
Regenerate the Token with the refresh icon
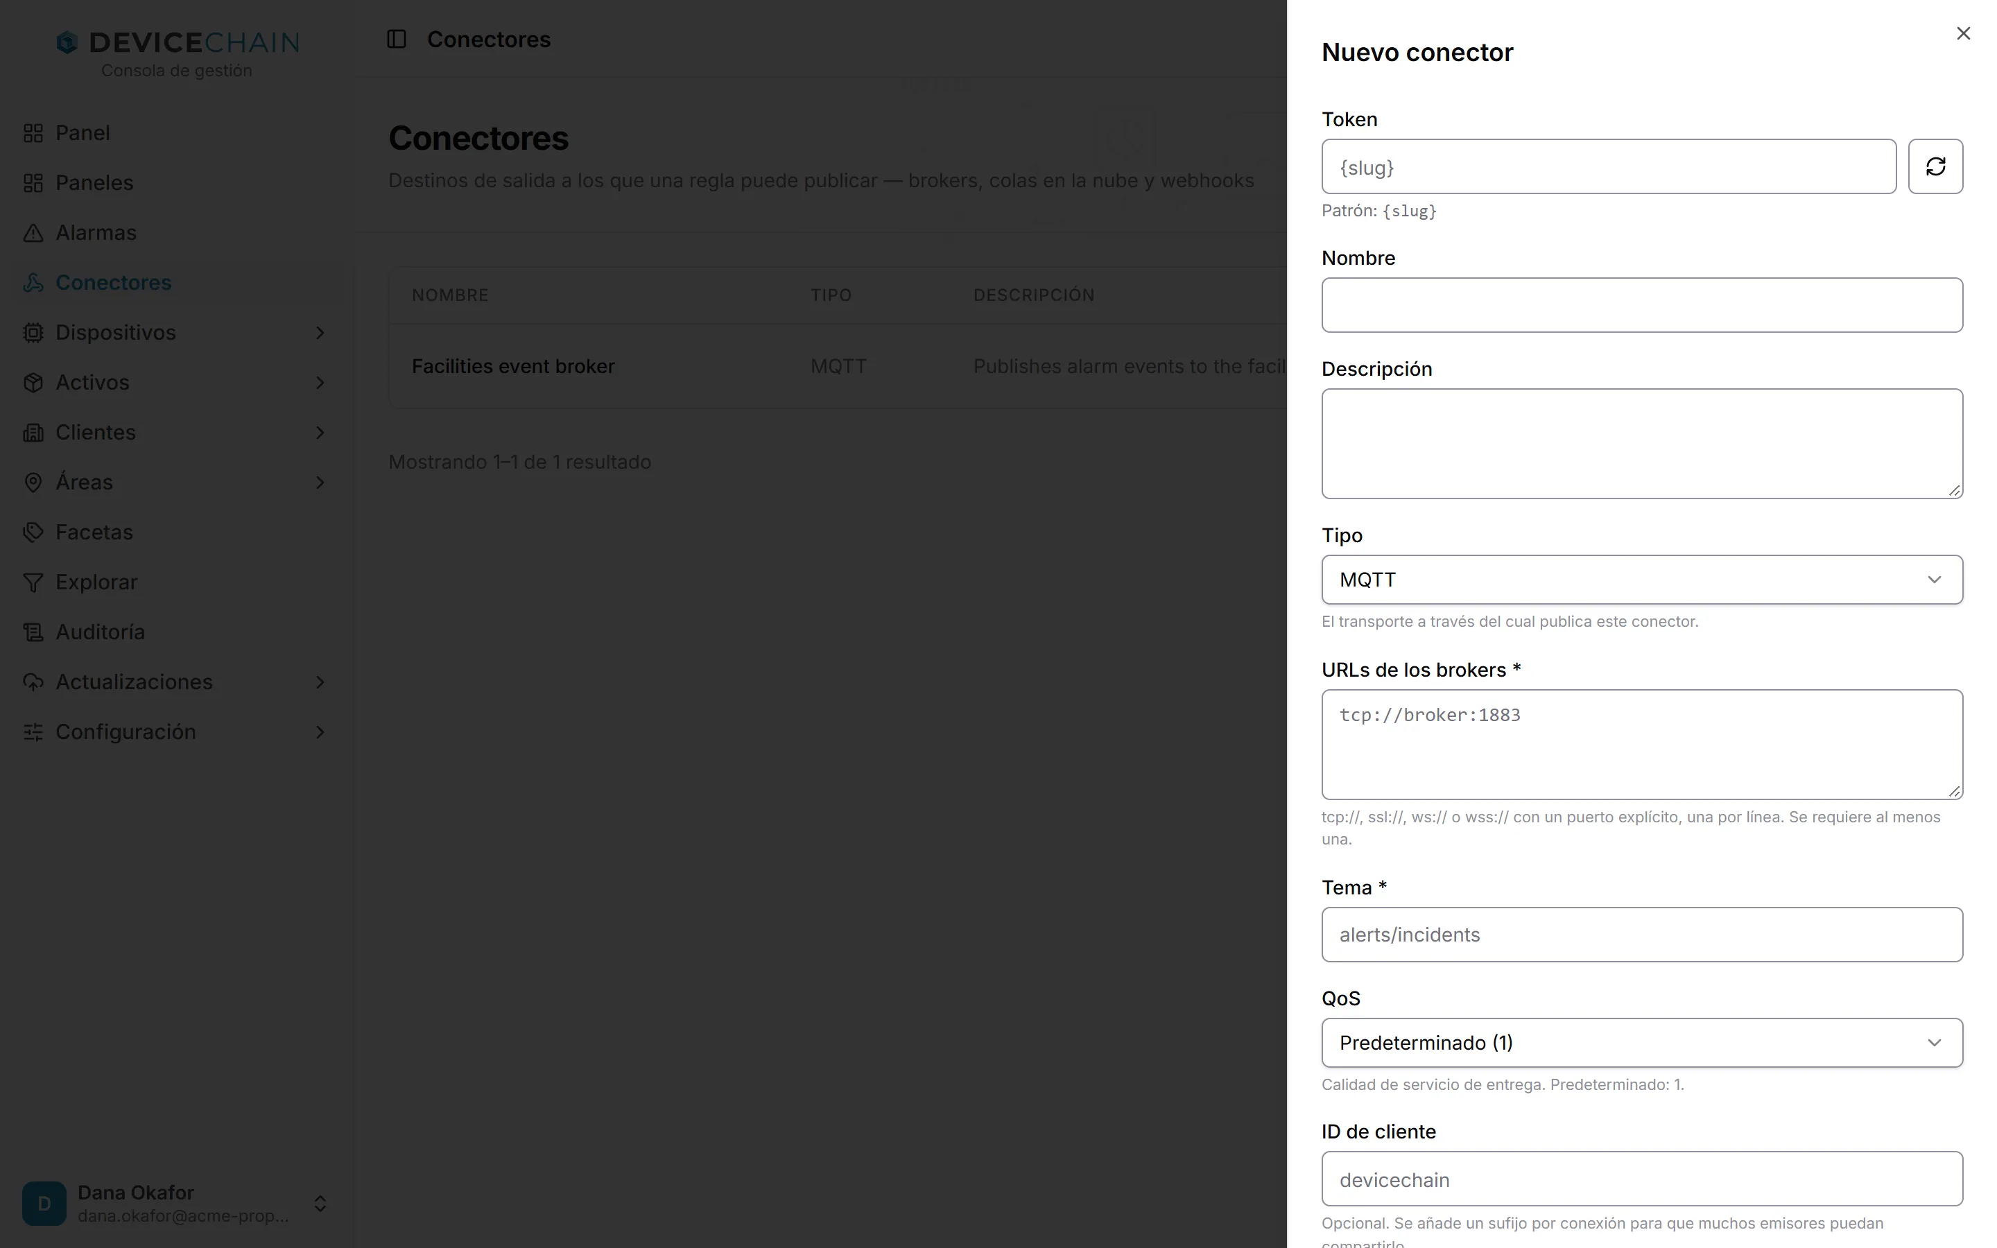tap(1935, 166)
